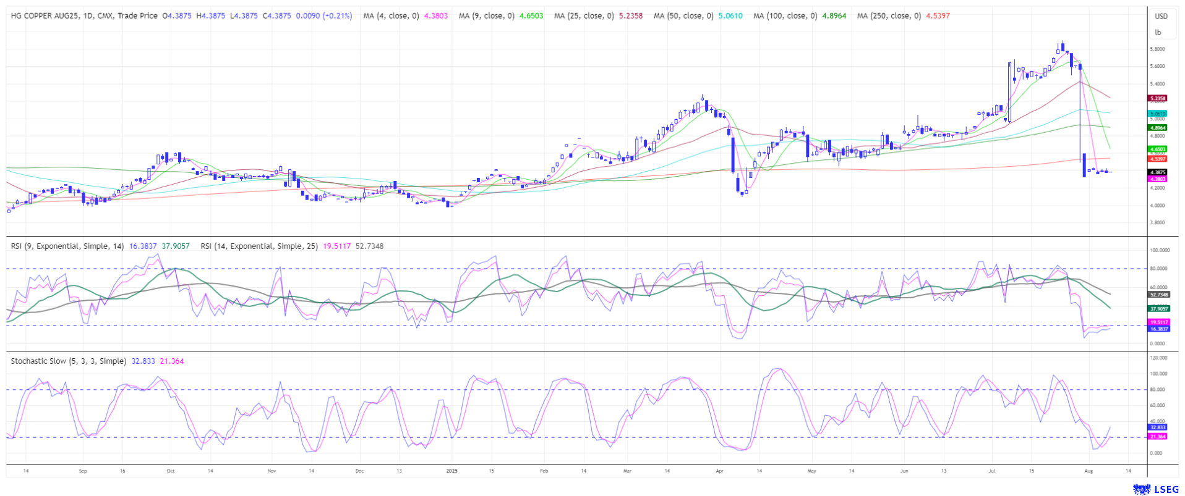Select the RSI (14, Exponential, Simple, 25) legend

[x=259, y=246]
